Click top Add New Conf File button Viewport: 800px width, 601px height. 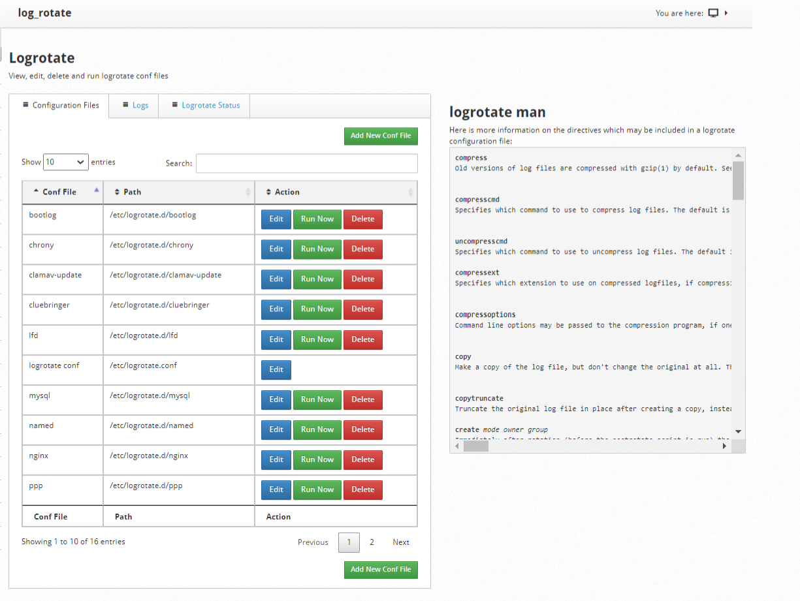pos(381,136)
